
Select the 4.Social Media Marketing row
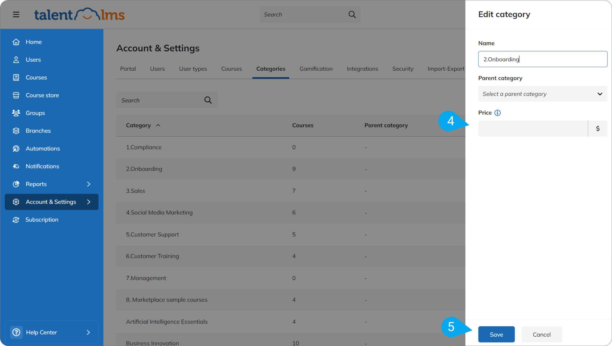(x=291, y=213)
